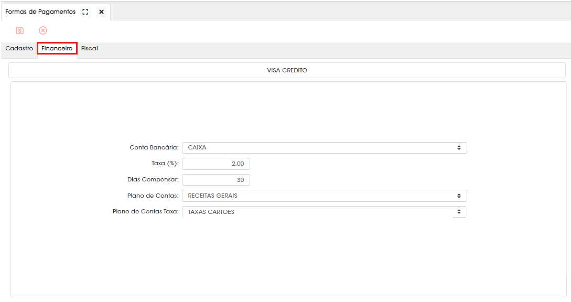Close the Formas de Pagamentos tab

pos(102,12)
